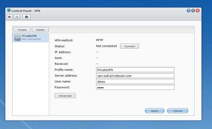212x129 pixels.
Task: Apply the VPN profile changes
Action: 154,111
